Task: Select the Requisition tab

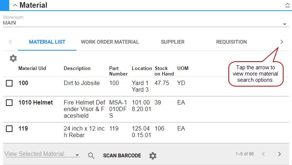Action: click(231, 42)
